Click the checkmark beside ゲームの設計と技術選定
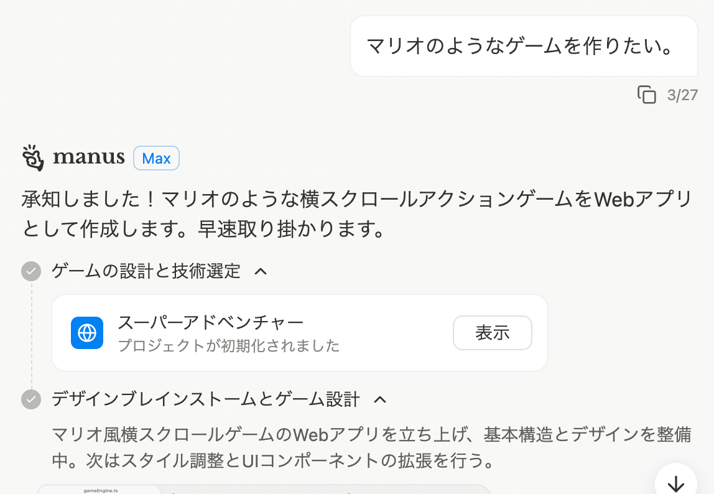714x494 pixels. pyautogui.click(x=31, y=271)
